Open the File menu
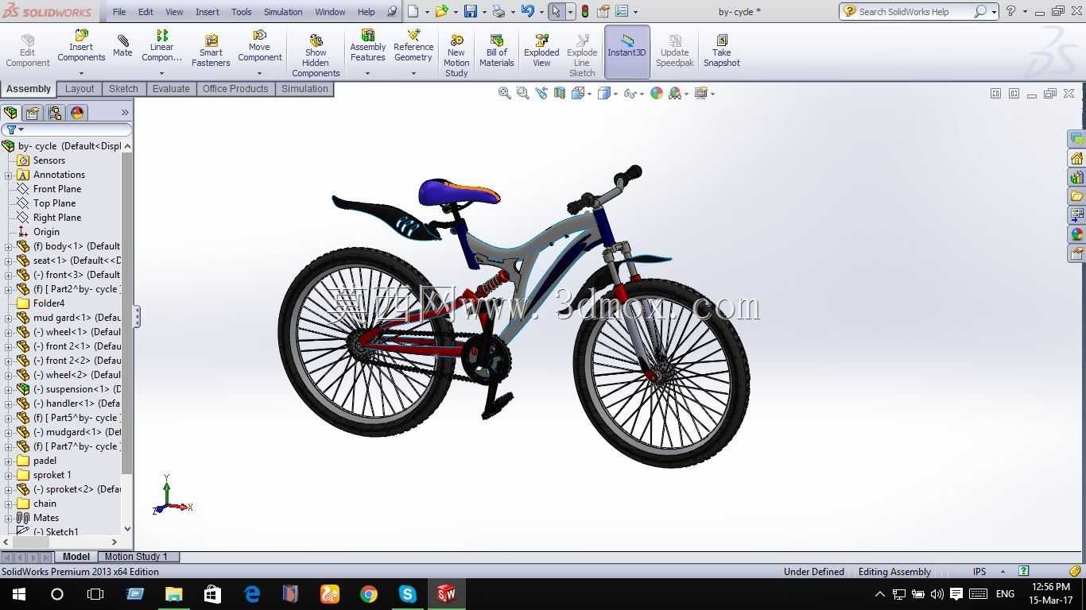The image size is (1086, 610). click(119, 12)
